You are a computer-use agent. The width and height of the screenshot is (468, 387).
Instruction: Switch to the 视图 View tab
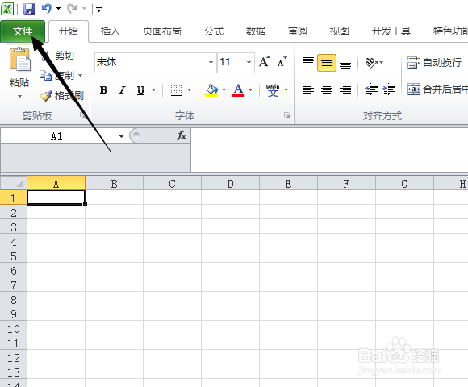coord(340,31)
